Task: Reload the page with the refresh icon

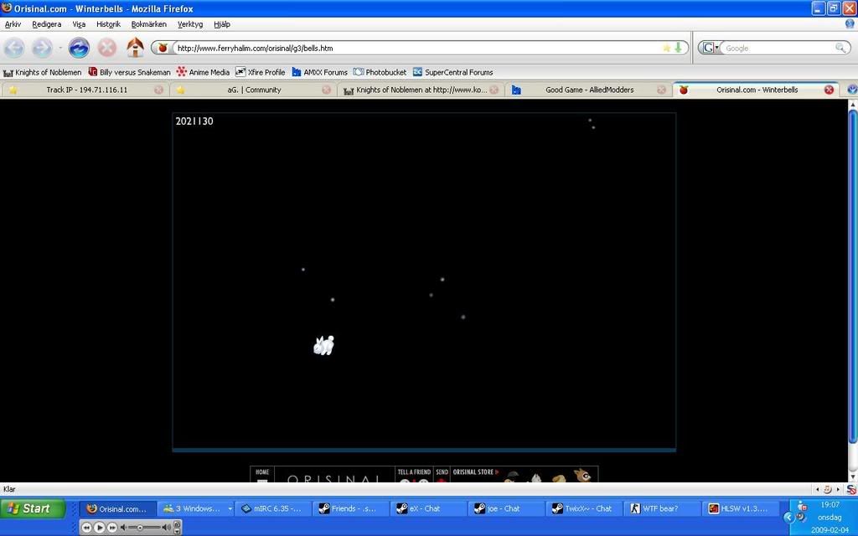Action: pos(79,48)
